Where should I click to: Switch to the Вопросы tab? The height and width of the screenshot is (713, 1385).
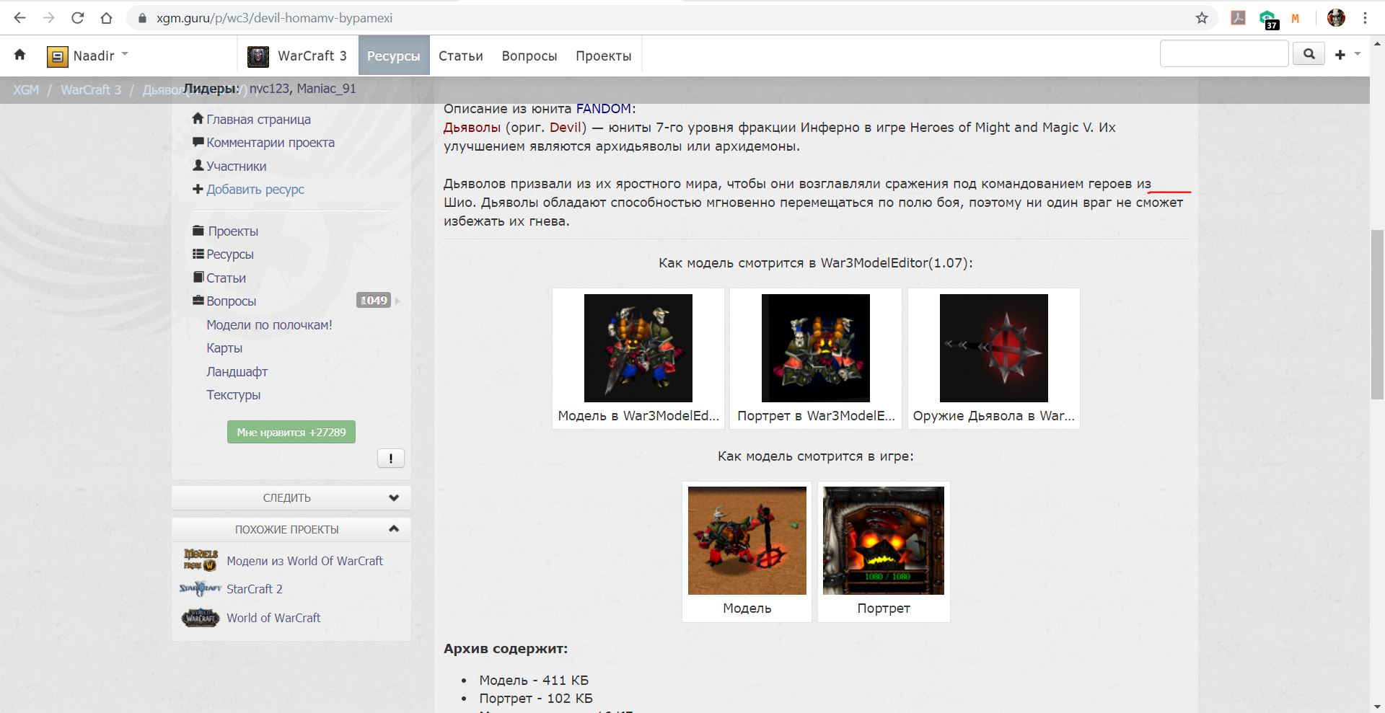[x=529, y=56]
